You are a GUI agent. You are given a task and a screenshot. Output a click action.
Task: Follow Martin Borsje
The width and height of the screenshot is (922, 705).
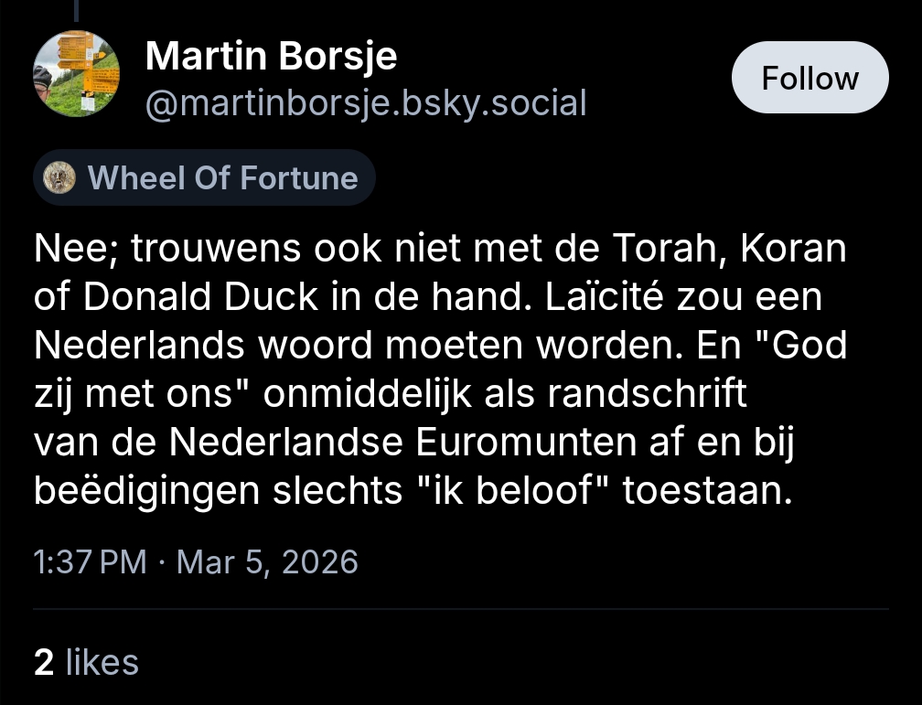(x=809, y=78)
